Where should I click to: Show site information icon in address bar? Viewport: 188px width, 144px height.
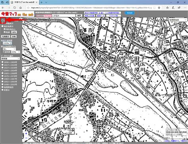point(28,8)
